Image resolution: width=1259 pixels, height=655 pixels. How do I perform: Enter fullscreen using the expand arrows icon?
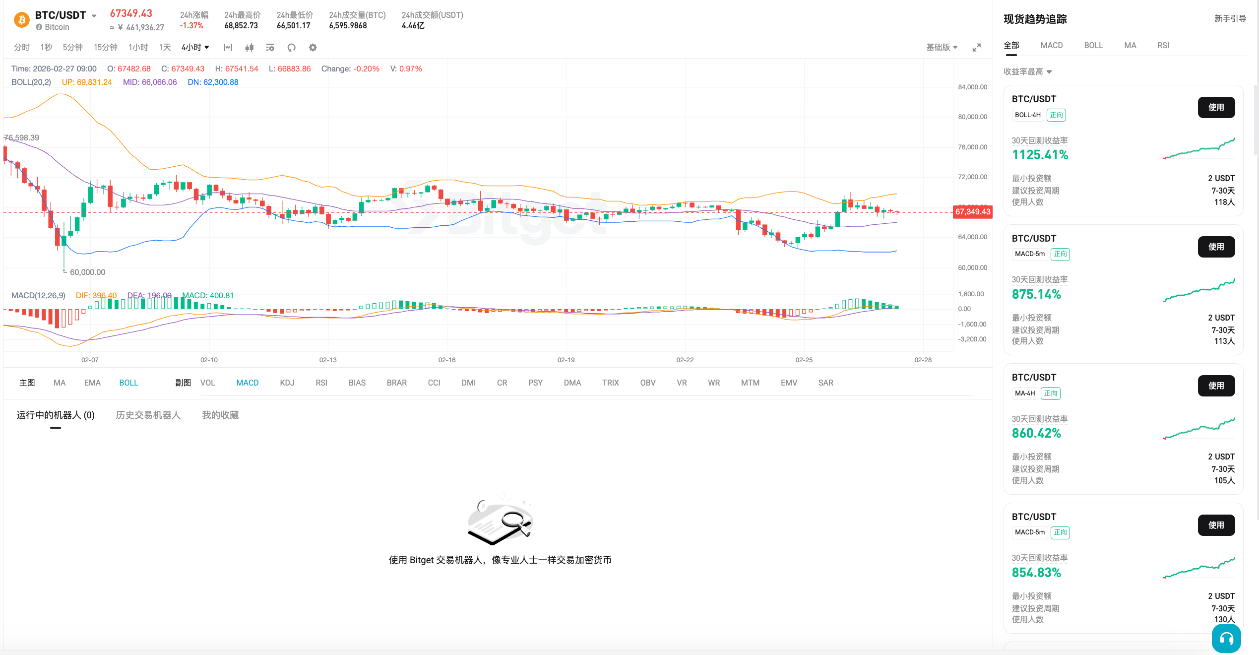[x=976, y=47]
